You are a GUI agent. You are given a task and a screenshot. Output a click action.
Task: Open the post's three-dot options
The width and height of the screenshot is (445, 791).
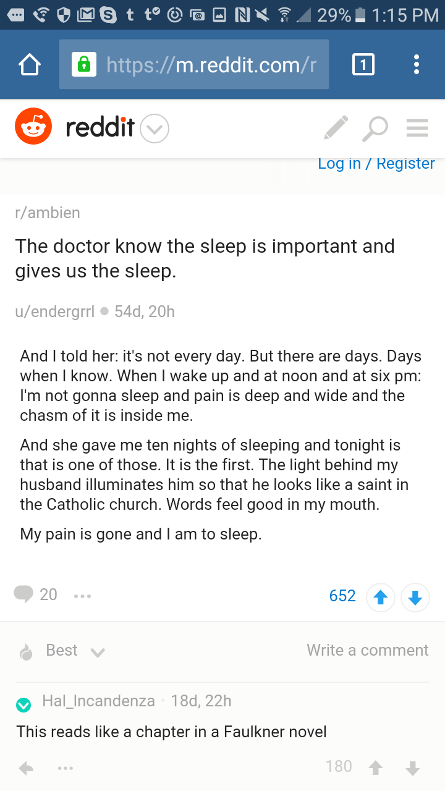82,596
